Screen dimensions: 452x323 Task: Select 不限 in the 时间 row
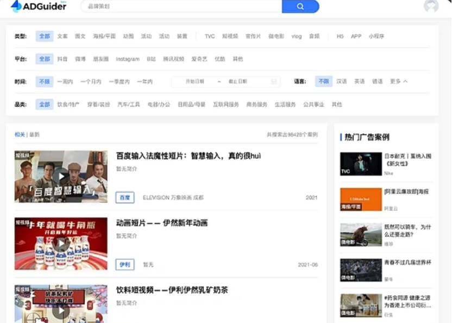pos(45,82)
